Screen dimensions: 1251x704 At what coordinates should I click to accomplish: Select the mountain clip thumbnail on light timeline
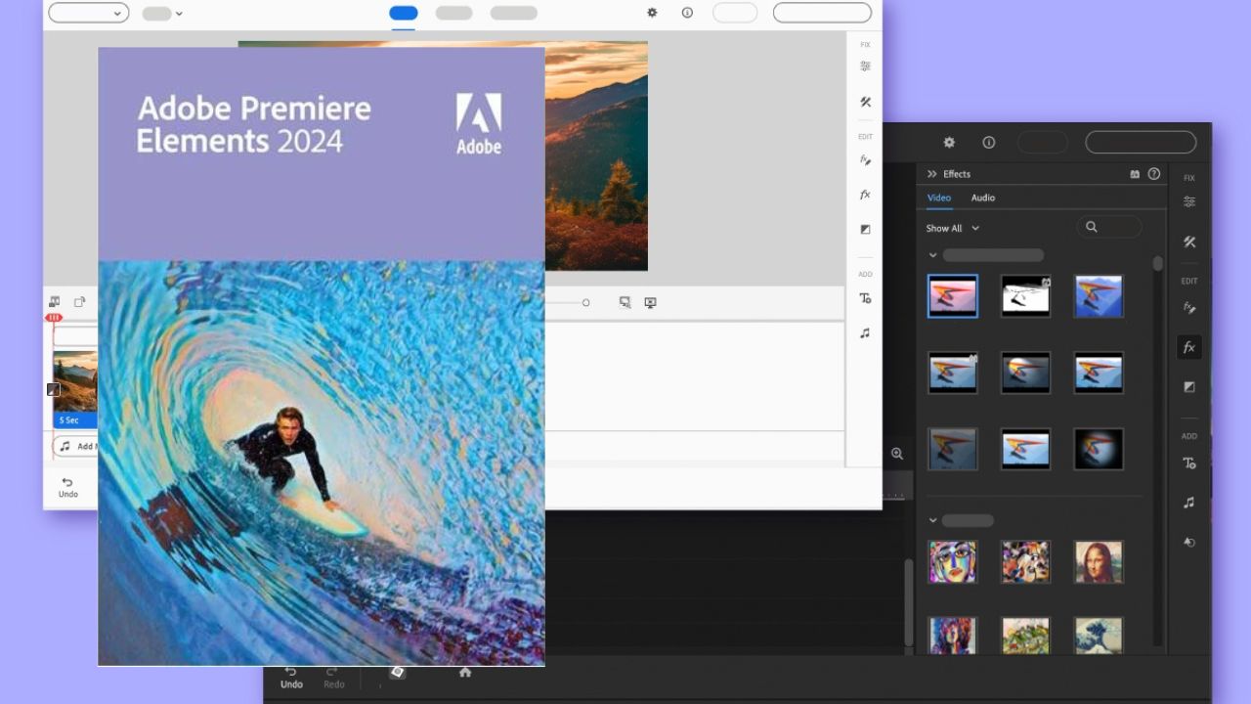point(75,381)
